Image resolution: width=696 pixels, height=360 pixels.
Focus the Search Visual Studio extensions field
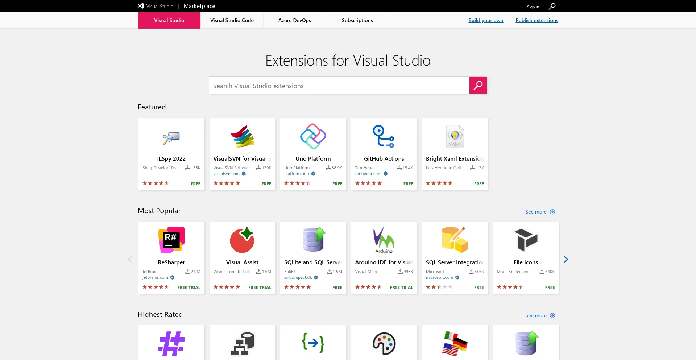click(x=339, y=86)
